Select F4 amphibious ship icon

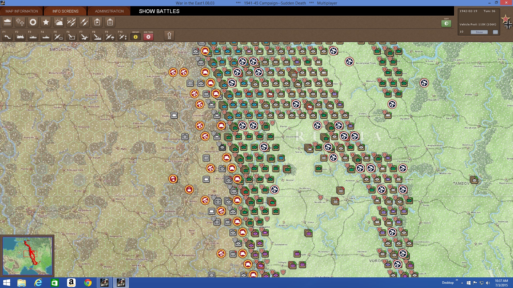coord(46,37)
